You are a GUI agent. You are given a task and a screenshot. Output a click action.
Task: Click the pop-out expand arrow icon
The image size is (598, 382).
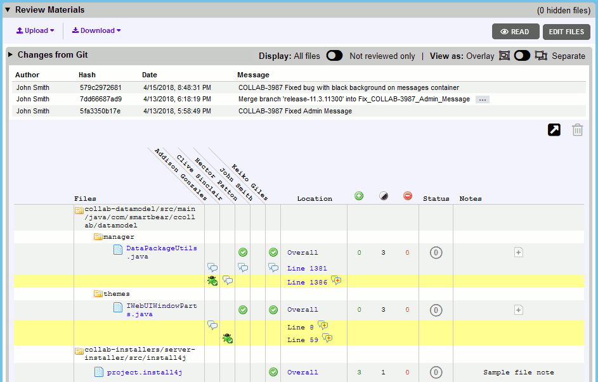pyautogui.click(x=554, y=130)
